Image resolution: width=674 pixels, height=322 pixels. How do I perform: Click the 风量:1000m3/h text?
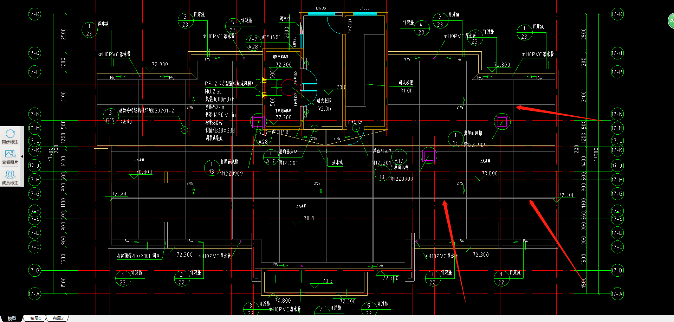coord(220,99)
